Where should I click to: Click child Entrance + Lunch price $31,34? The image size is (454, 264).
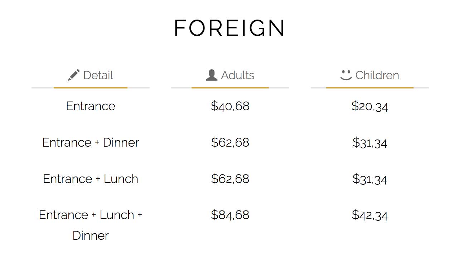(370, 179)
